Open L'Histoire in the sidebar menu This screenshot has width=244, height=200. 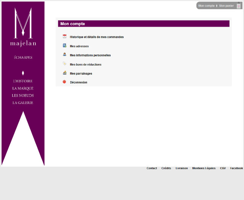click(23, 81)
